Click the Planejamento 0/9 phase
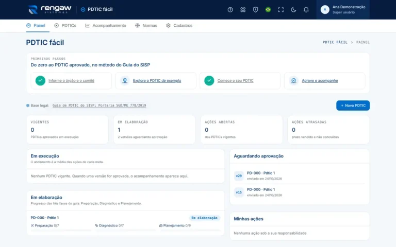The width and height of the screenshot is (396, 247). [175, 225]
